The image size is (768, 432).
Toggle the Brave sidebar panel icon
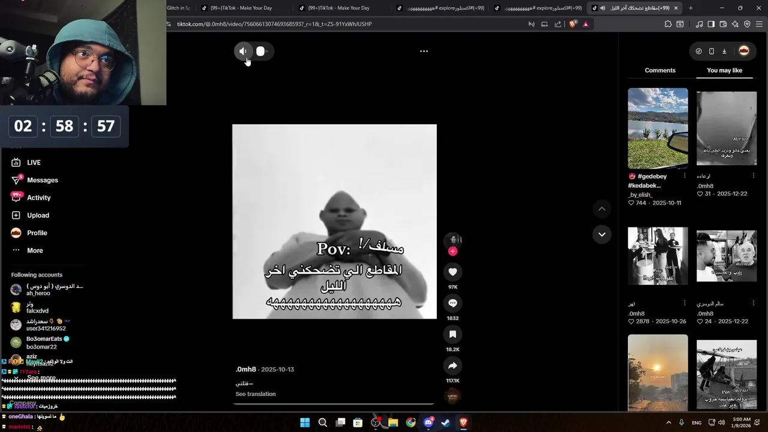[711, 24]
